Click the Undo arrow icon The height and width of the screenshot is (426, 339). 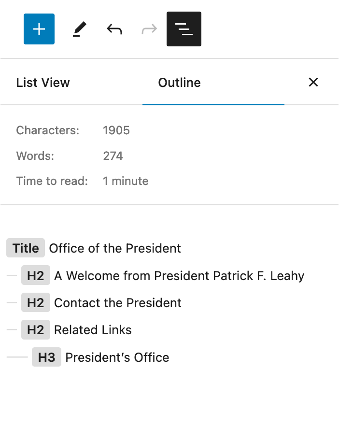(114, 29)
